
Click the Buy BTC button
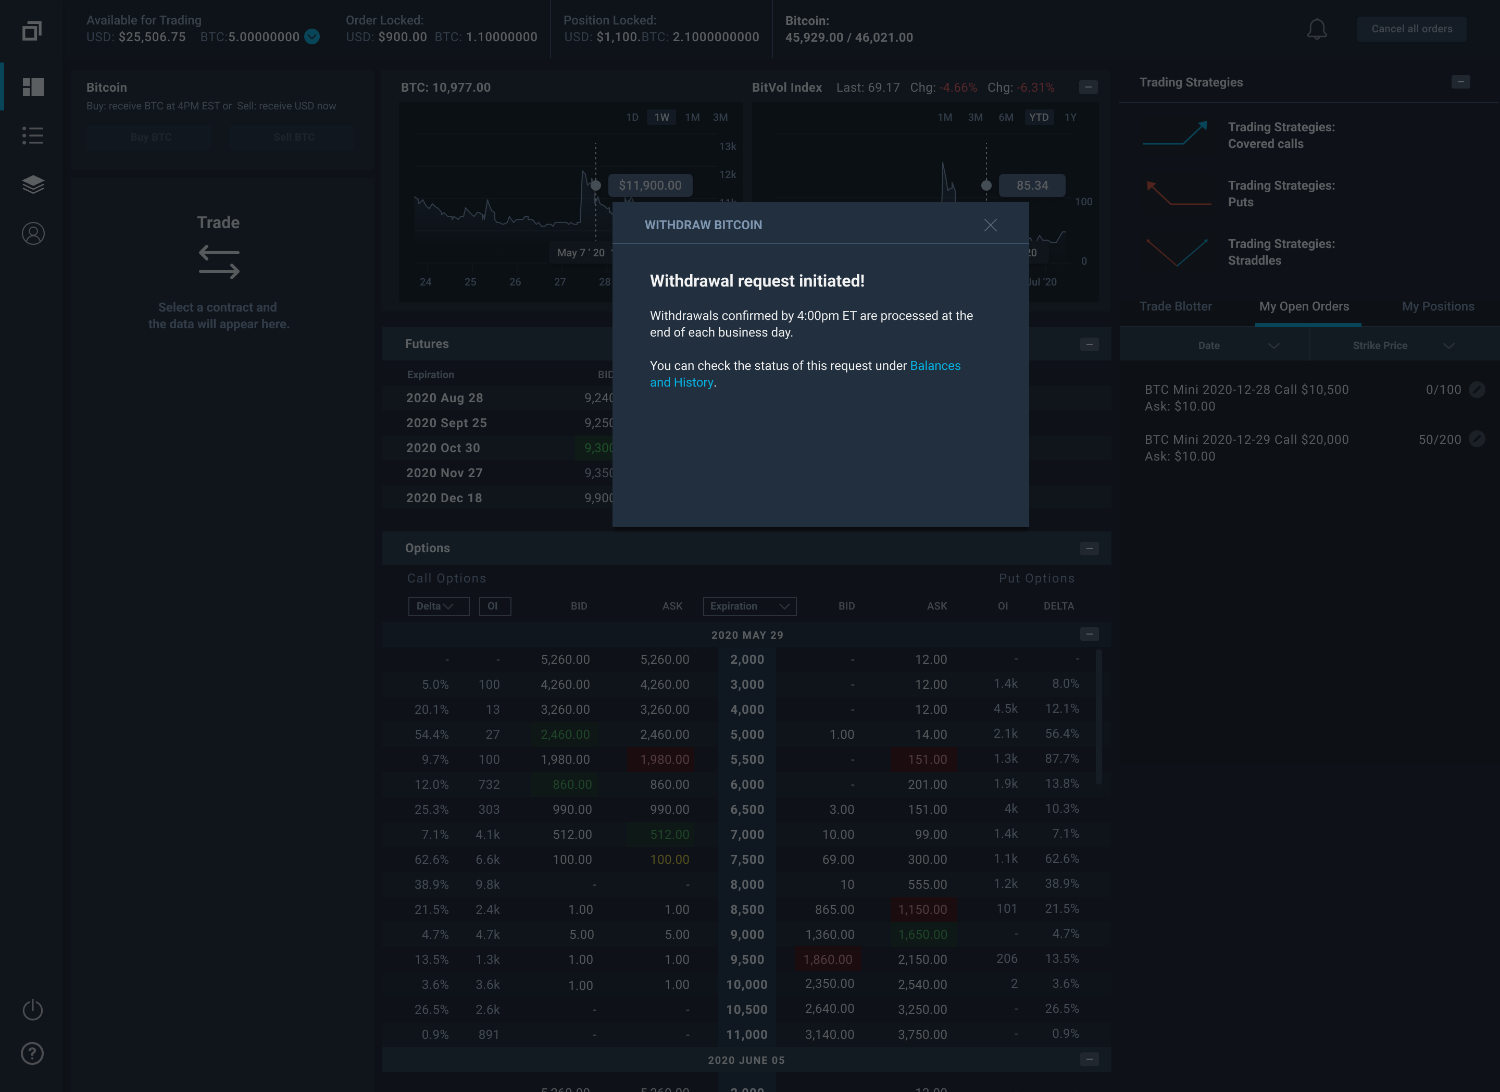(151, 137)
